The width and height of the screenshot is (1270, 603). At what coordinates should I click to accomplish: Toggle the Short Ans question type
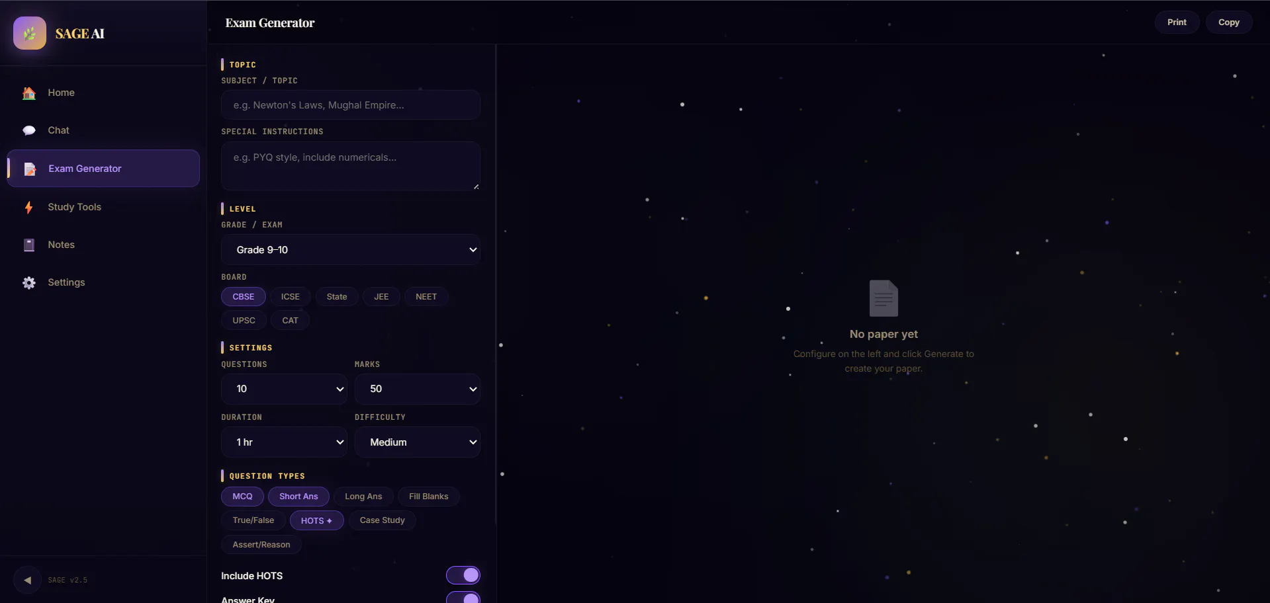point(298,497)
